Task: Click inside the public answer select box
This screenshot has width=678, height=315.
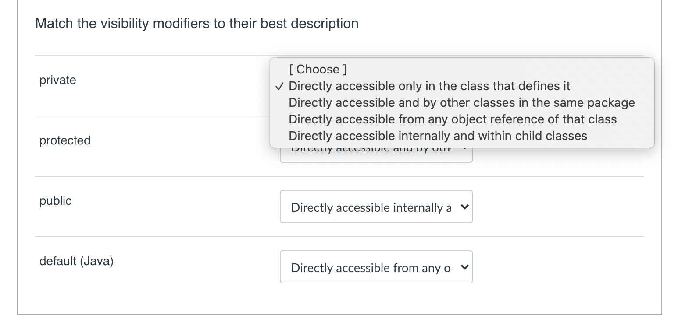Action: (368, 206)
